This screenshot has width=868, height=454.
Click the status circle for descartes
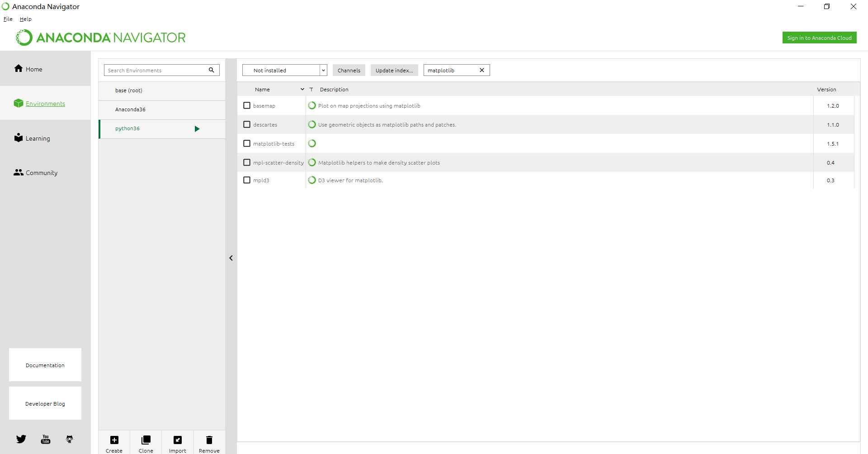[312, 124]
